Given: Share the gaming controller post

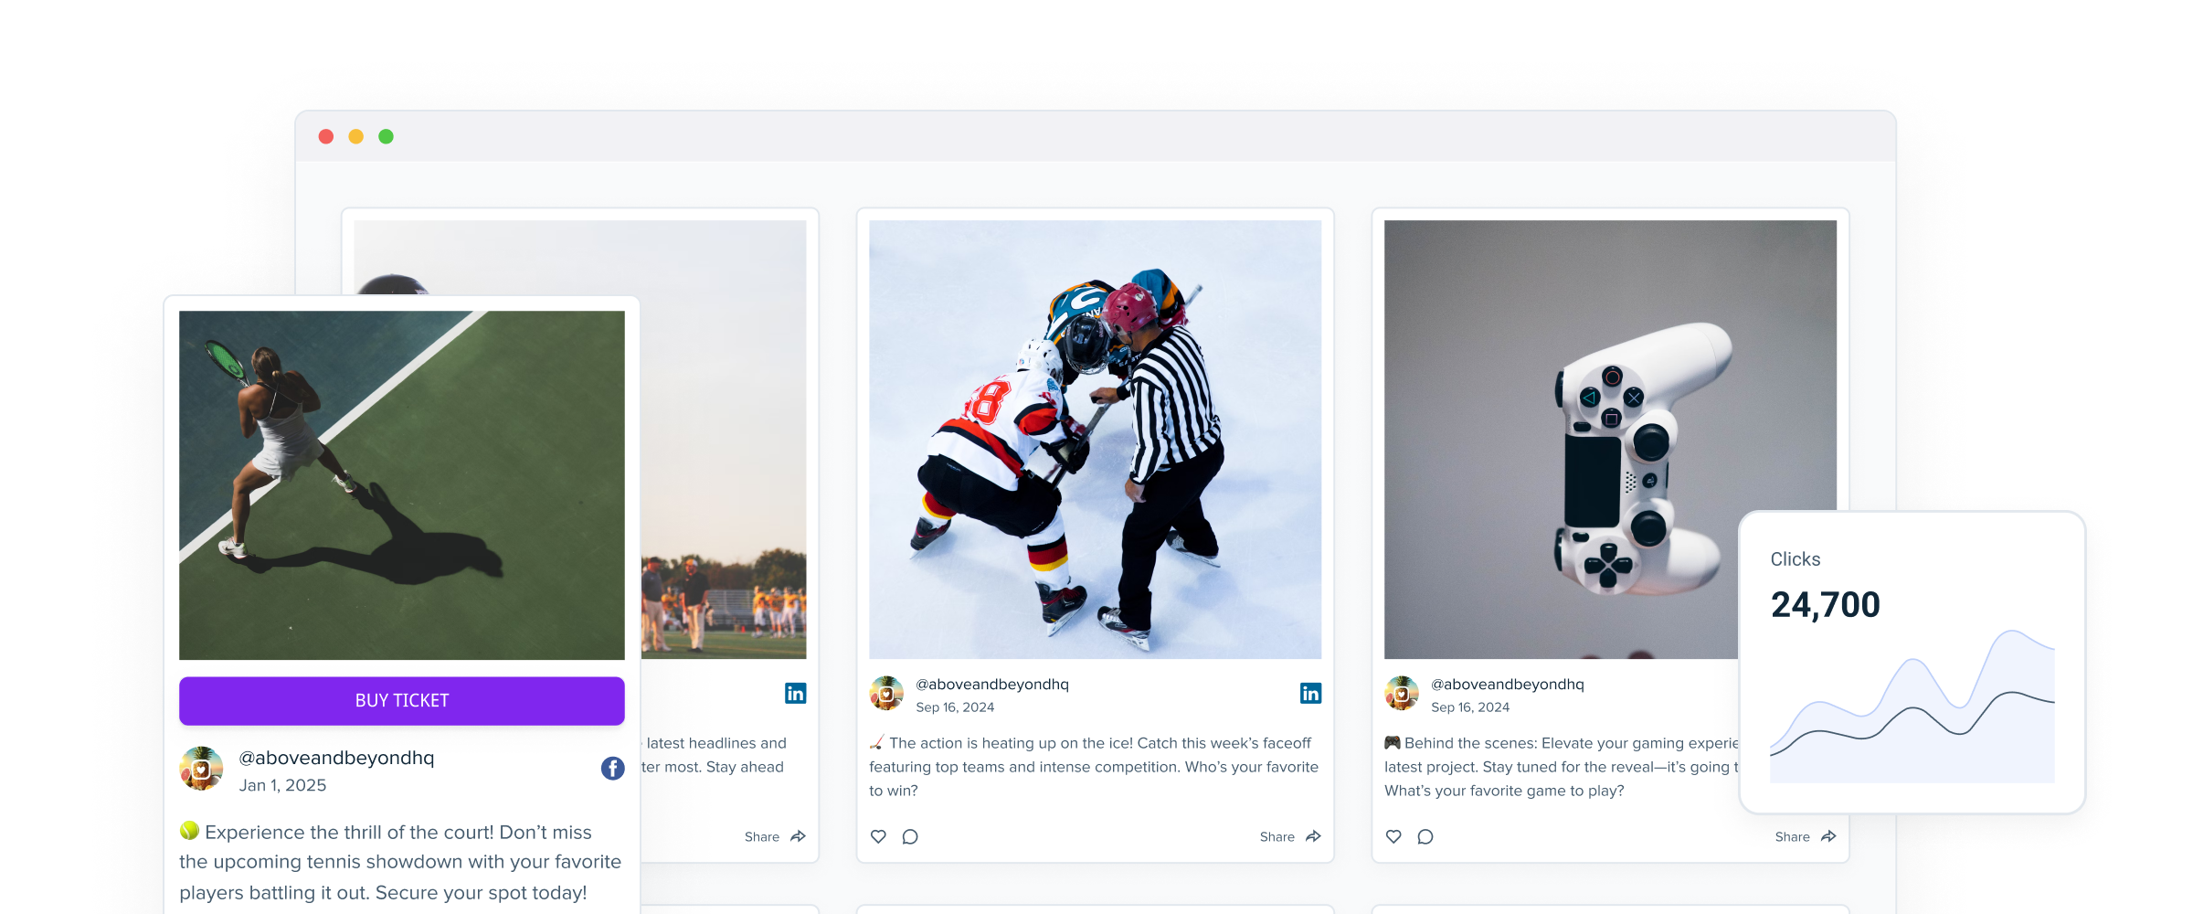Looking at the screenshot, I should [1806, 836].
